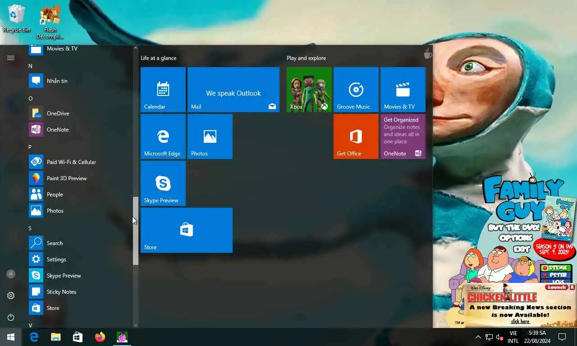
Task: Click scrollbar up arrow in app list
Action: (135, 48)
